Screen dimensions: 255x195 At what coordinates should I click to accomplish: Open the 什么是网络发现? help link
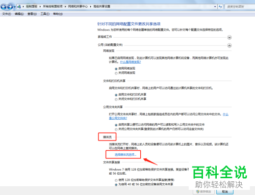tap(131, 62)
